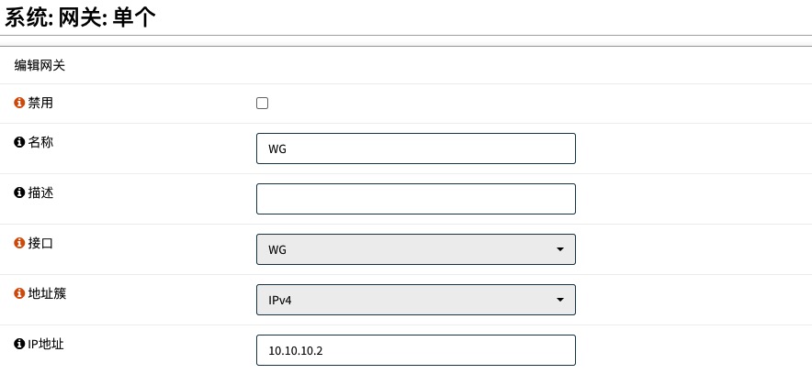Click the 名称 text field containing WG
Image resolution: width=812 pixels, height=374 pixels.
[415, 148]
